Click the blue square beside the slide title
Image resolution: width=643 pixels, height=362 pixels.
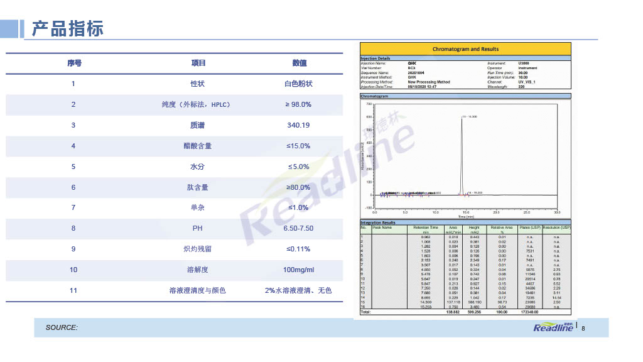point(9,29)
